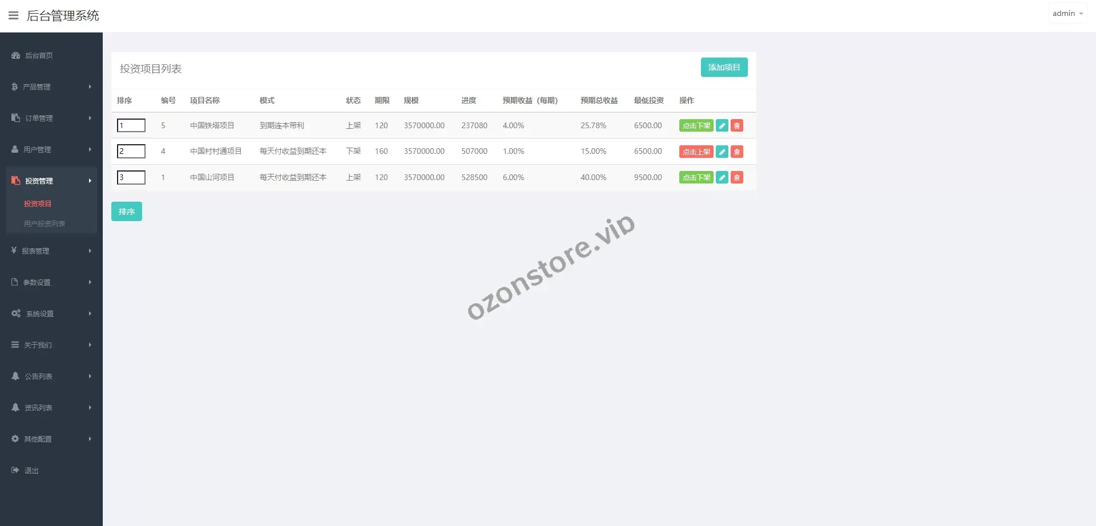The height and width of the screenshot is (526, 1096).
Task: Toggle 中国村村通项目 on with 点击上架
Action: [696, 152]
